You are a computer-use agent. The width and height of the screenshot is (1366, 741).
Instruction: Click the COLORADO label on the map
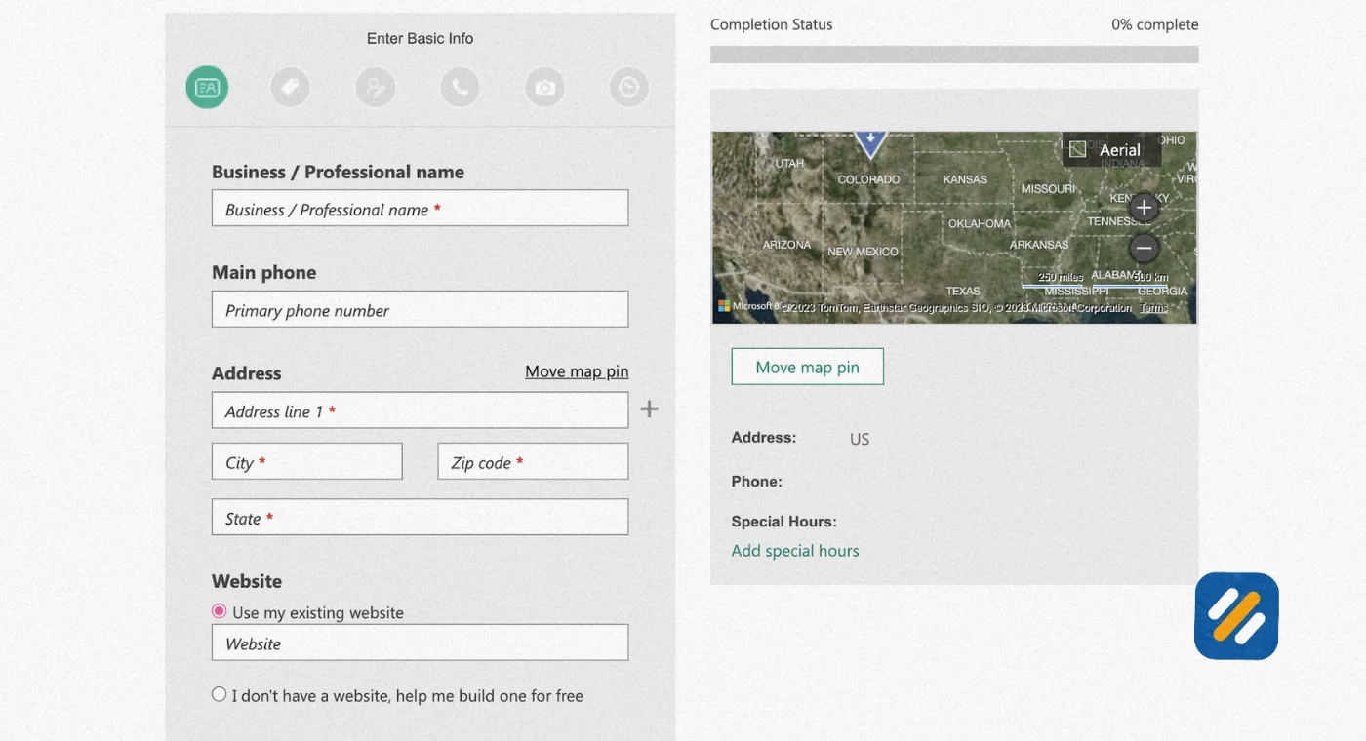click(x=868, y=179)
